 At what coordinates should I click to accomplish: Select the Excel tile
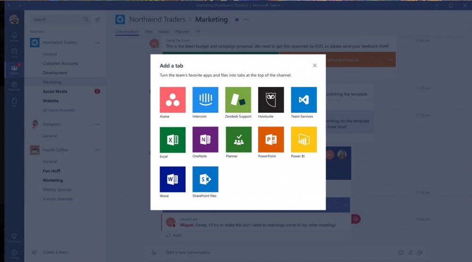click(x=172, y=140)
